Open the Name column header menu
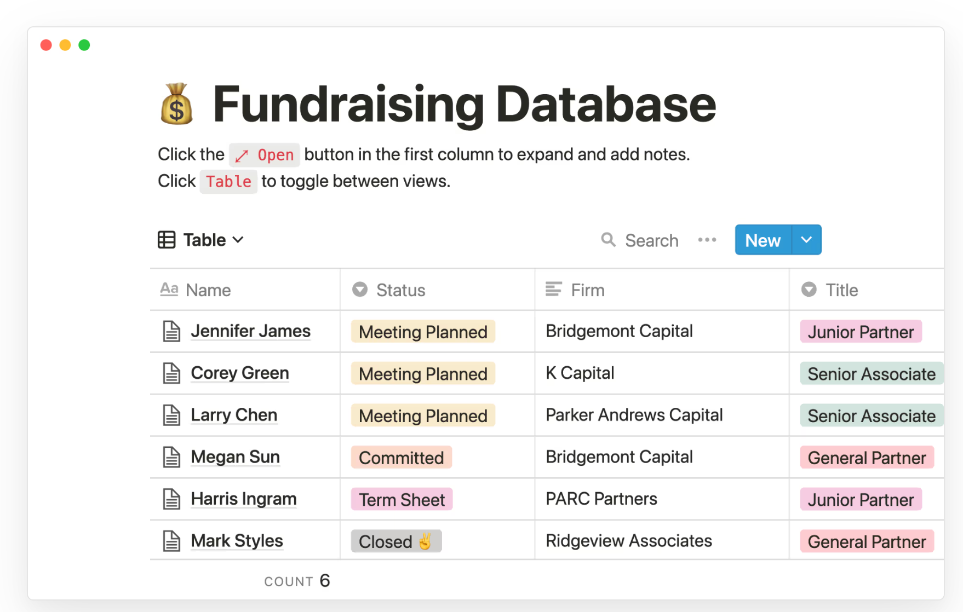963x612 pixels. click(208, 290)
